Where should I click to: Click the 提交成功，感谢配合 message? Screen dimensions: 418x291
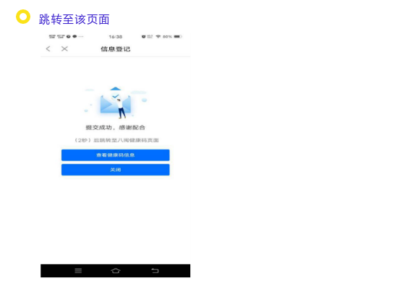116,128
